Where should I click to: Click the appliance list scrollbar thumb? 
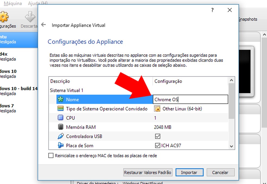click(231, 101)
